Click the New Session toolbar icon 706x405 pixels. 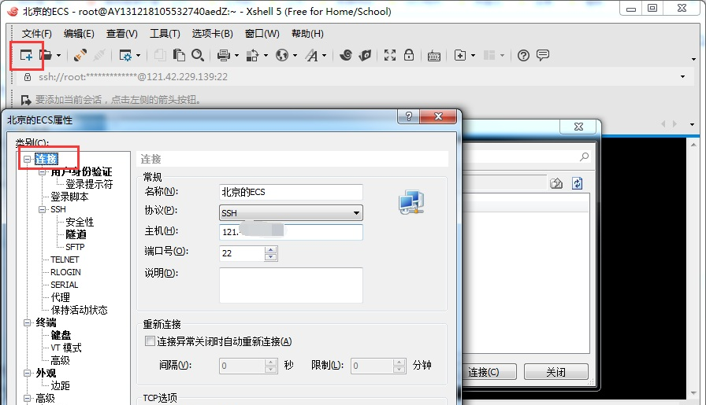26,55
